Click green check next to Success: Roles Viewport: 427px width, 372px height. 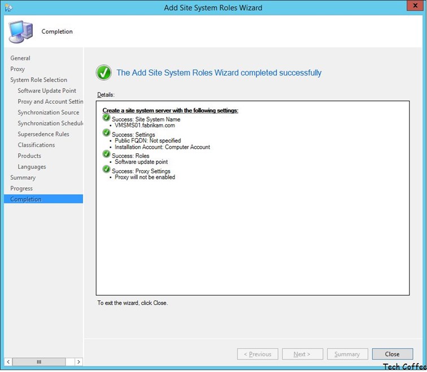[106, 154]
